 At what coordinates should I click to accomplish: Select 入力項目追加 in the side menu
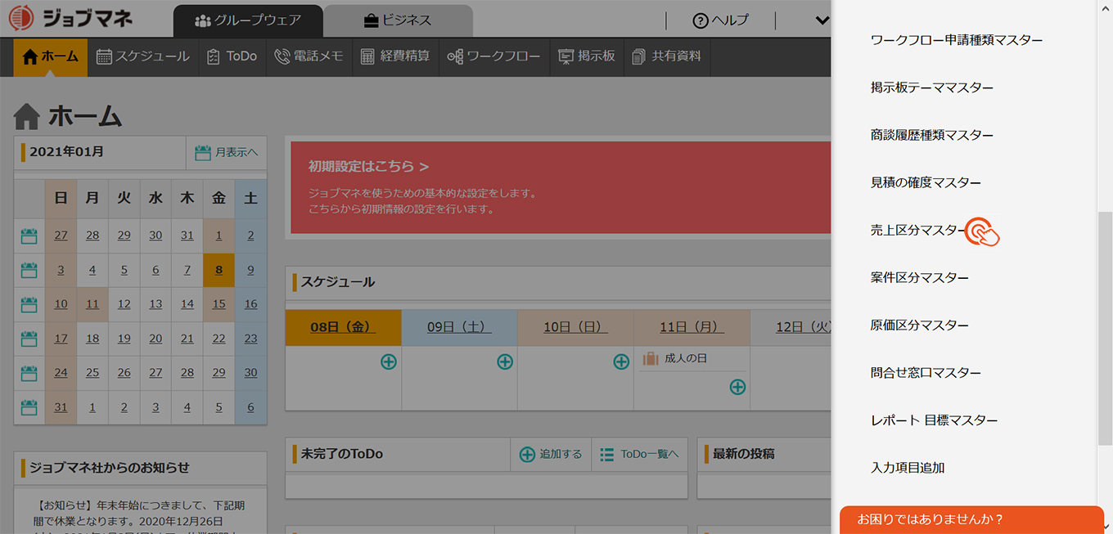908,468
